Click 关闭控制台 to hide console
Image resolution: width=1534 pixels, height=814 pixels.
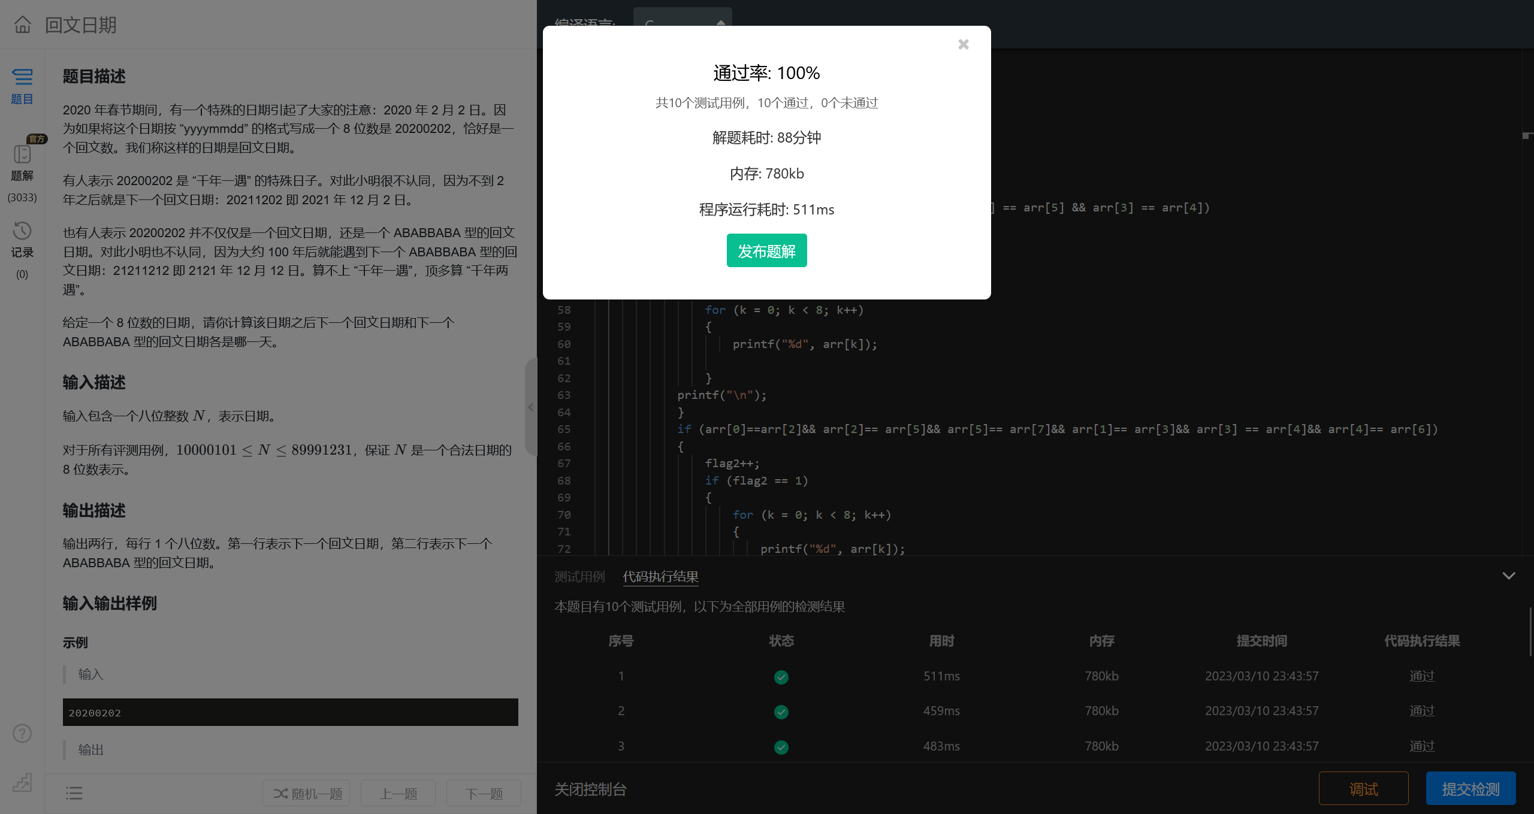(x=590, y=789)
